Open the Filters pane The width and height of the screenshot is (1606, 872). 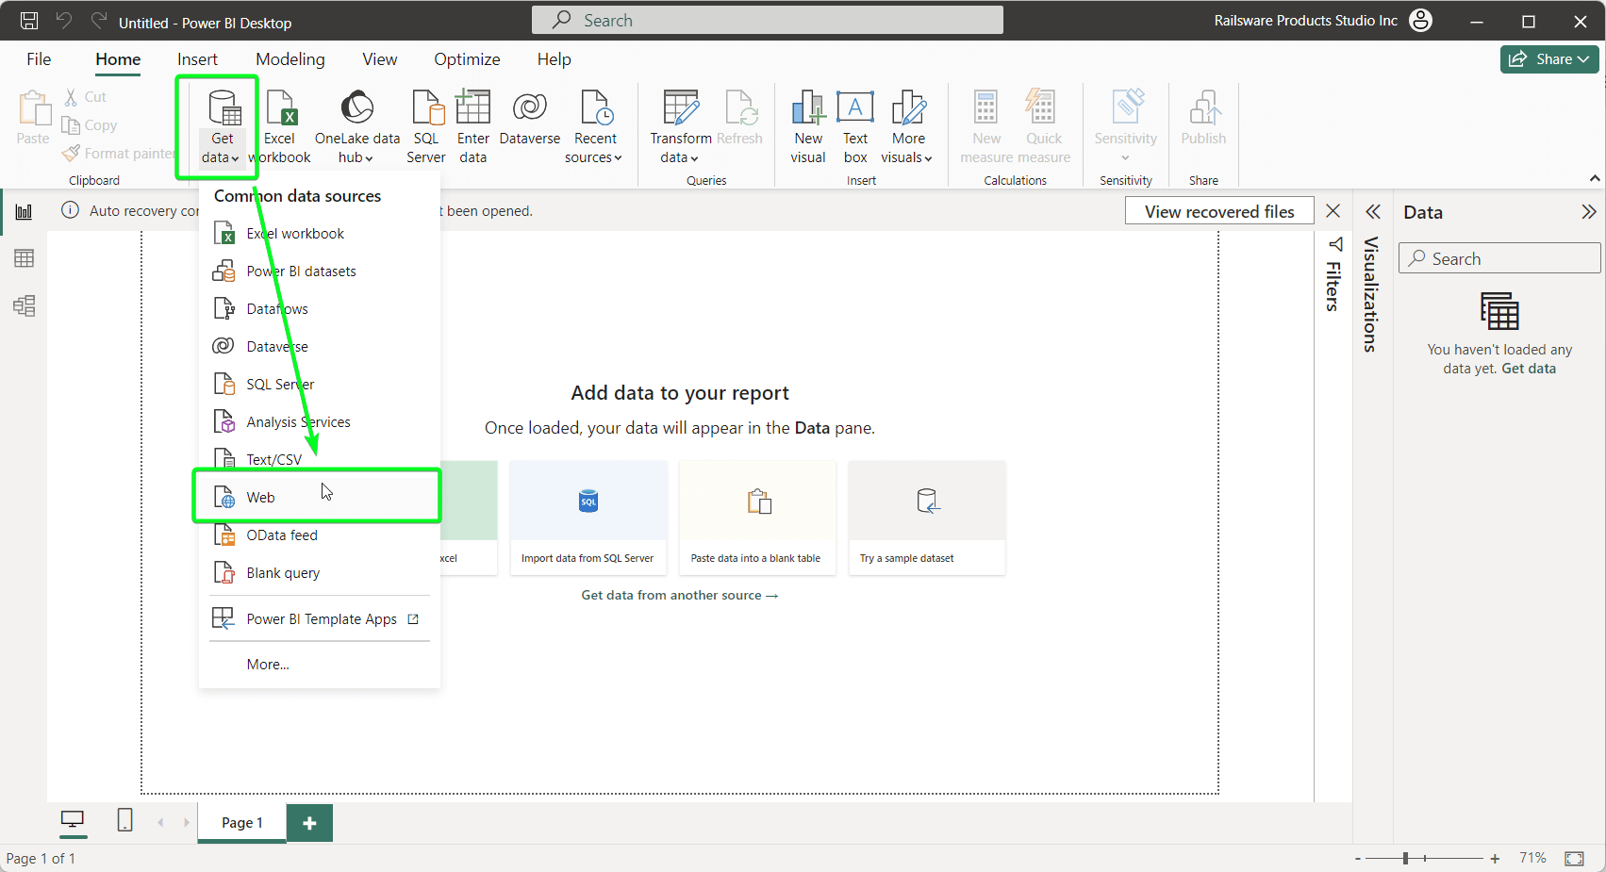click(x=1334, y=275)
